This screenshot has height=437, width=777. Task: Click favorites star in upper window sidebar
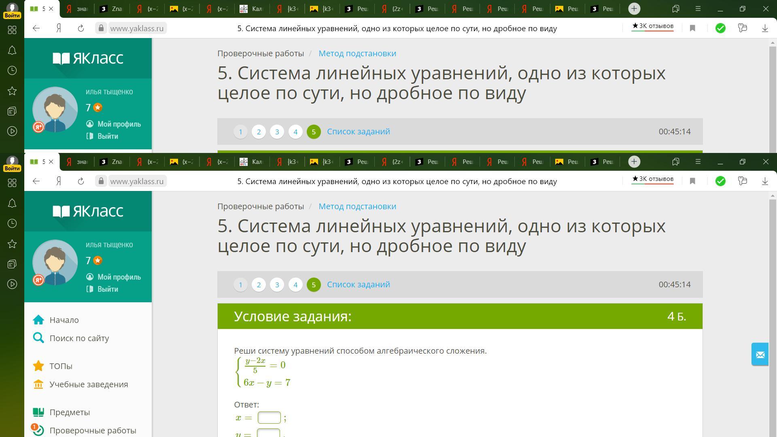[12, 91]
